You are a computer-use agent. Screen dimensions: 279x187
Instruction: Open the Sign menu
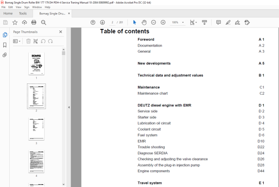[x=27, y=7]
